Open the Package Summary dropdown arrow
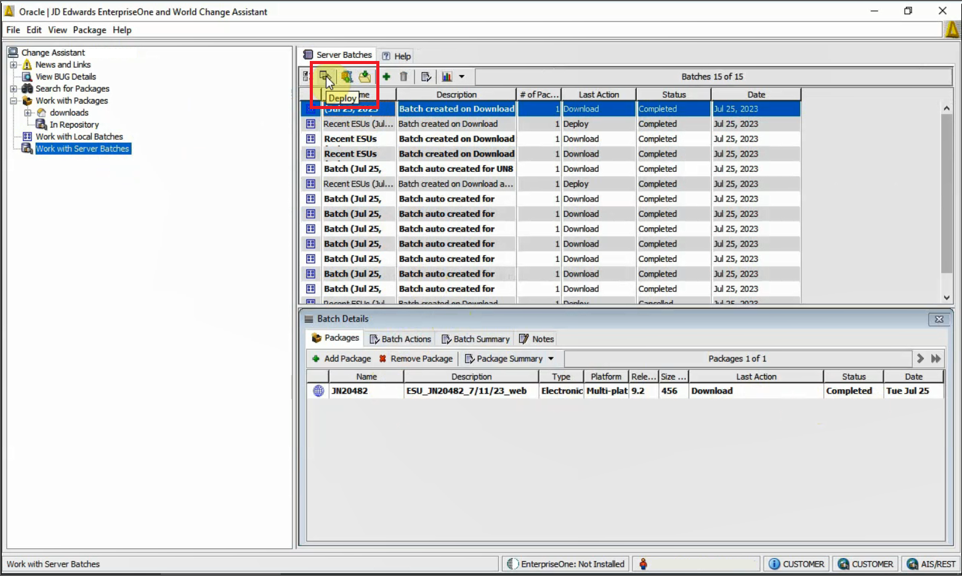962x576 pixels. pos(551,359)
